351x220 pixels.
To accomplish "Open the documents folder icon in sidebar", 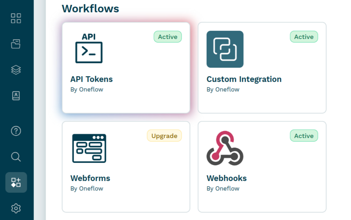I will (x=16, y=44).
